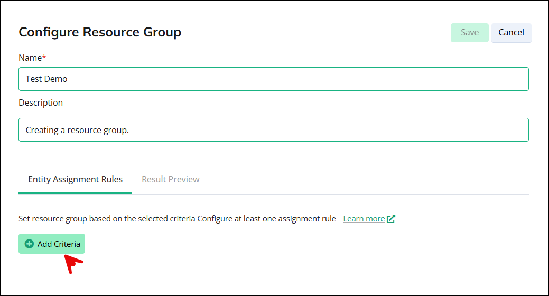Focus the Name input field
The height and width of the screenshot is (296, 549).
point(273,79)
